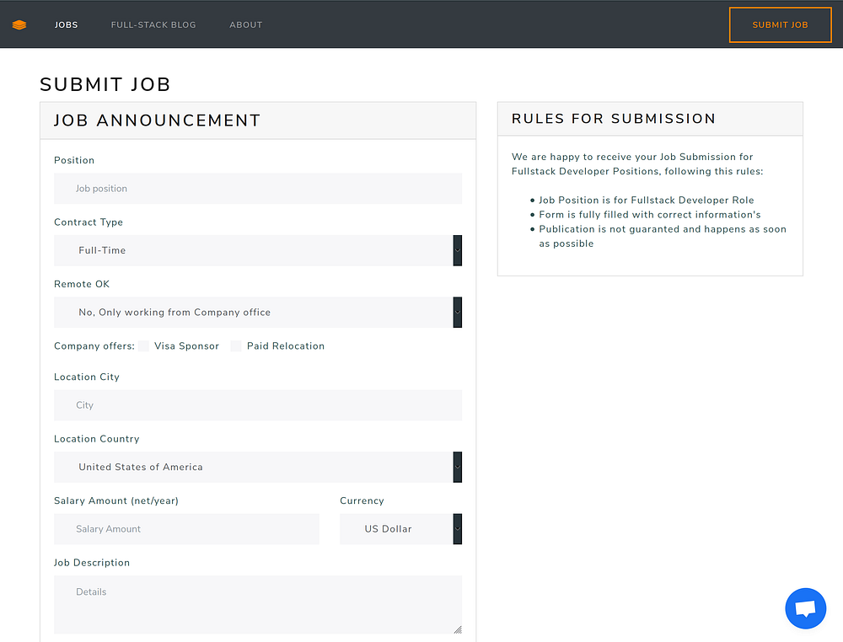Open the United States of America country dropdown
Viewport: 843px width, 642px height.
[x=258, y=467]
